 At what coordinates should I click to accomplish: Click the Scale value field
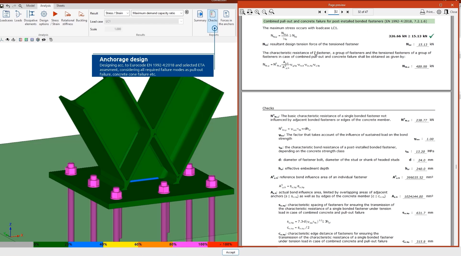tap(113, 29)
